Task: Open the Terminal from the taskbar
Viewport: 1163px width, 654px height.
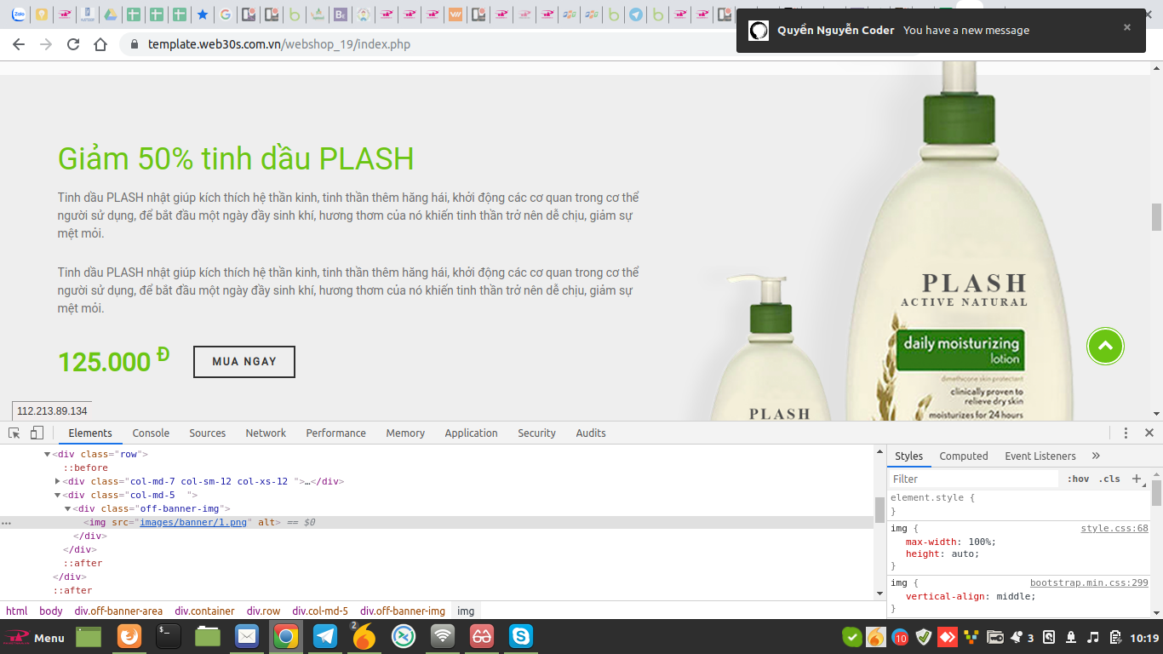Action: click(169, 636)
